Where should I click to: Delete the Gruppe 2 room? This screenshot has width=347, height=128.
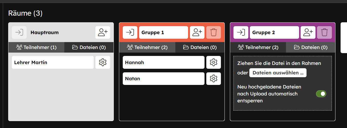(324, 33)
